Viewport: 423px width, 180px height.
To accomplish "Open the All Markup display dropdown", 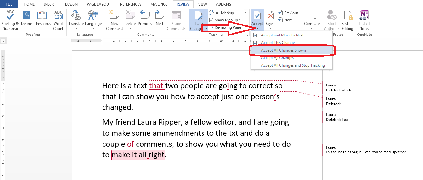I will (x=231, y=13).
